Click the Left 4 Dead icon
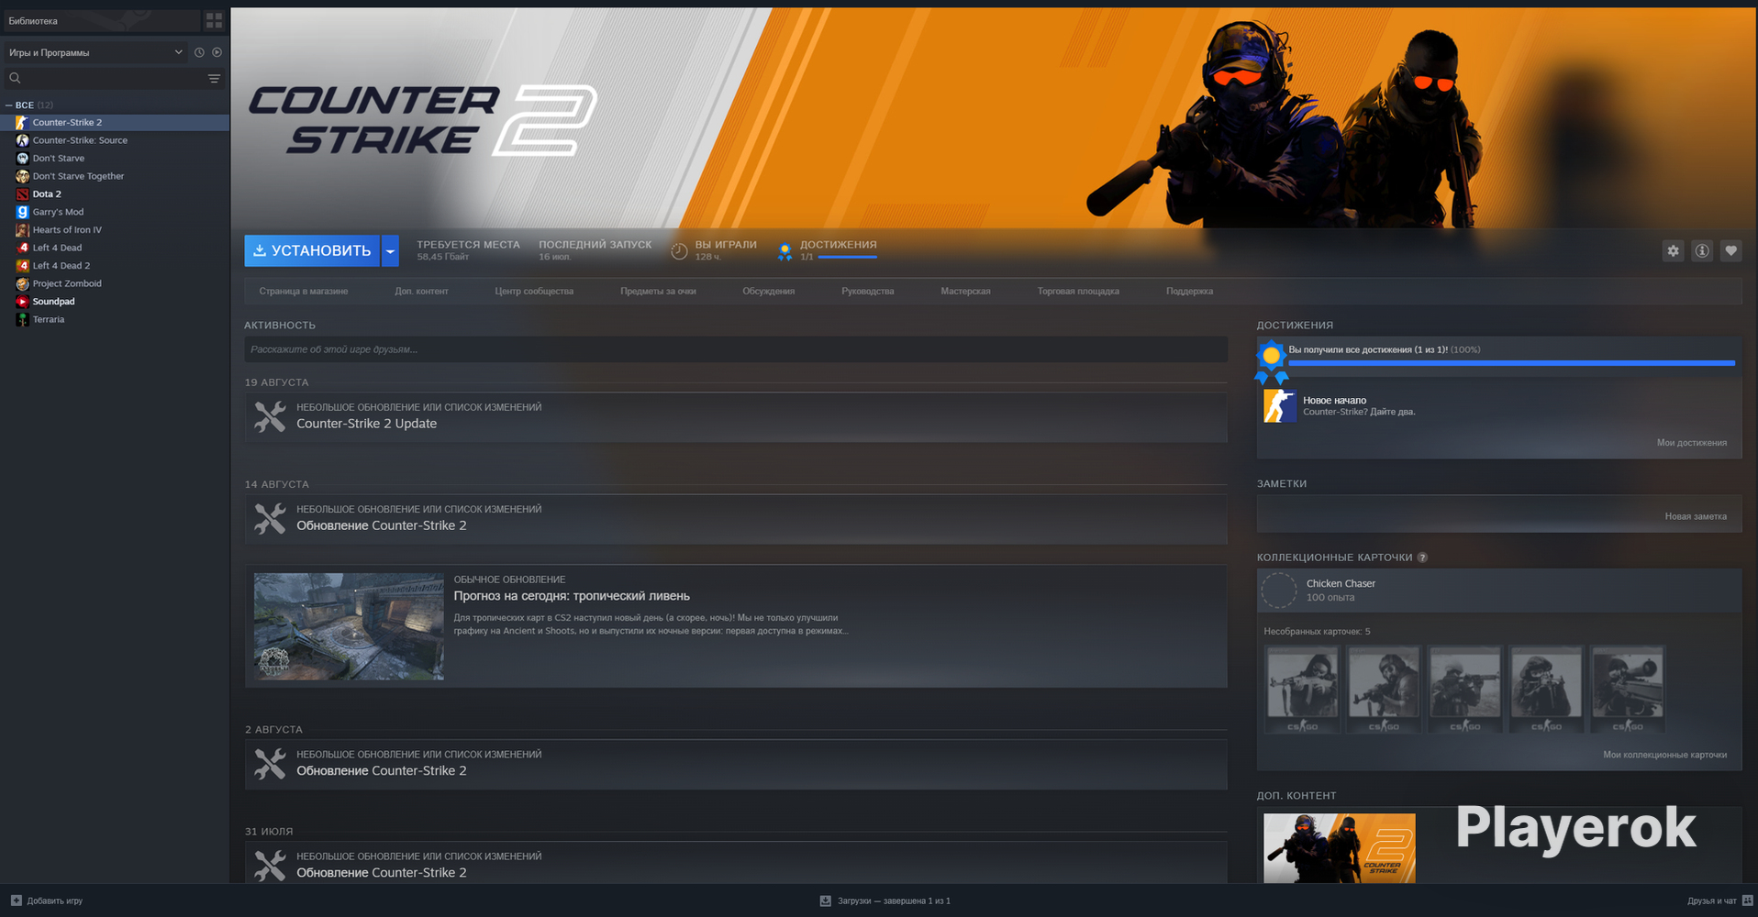This screenshot has width=1758, height=917. pyautogui.click(x=23, y=248)
